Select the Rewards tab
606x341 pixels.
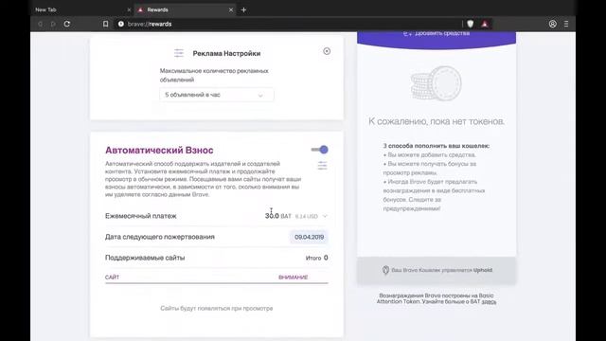[185, 10]
